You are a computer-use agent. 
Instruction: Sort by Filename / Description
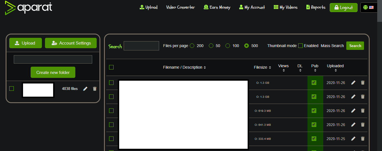[x=184, y=67]
